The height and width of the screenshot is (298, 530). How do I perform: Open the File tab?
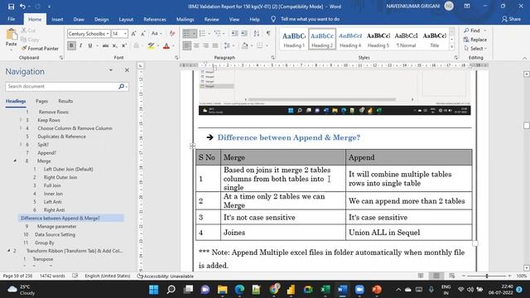coord(11,19)
